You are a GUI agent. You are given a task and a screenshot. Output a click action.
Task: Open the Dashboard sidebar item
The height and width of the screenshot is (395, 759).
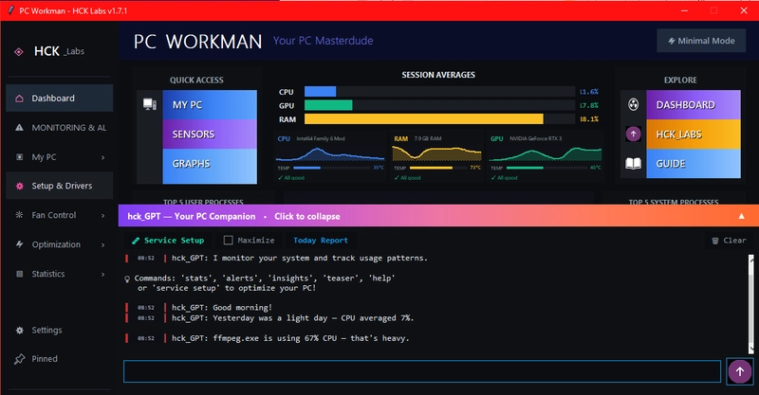(59, 99)
